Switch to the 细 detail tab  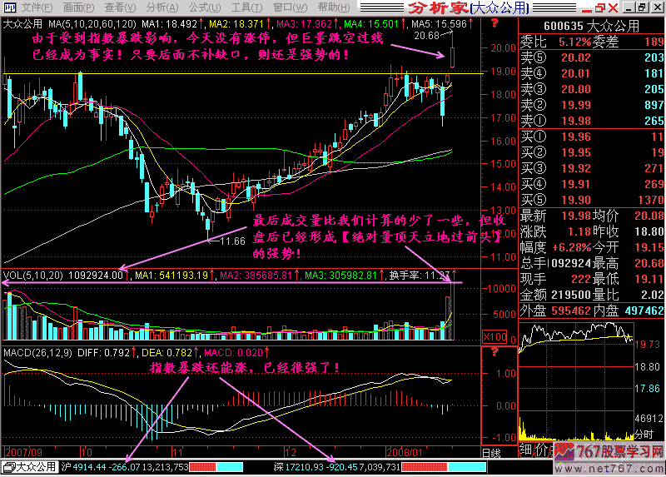coord(524,450)
